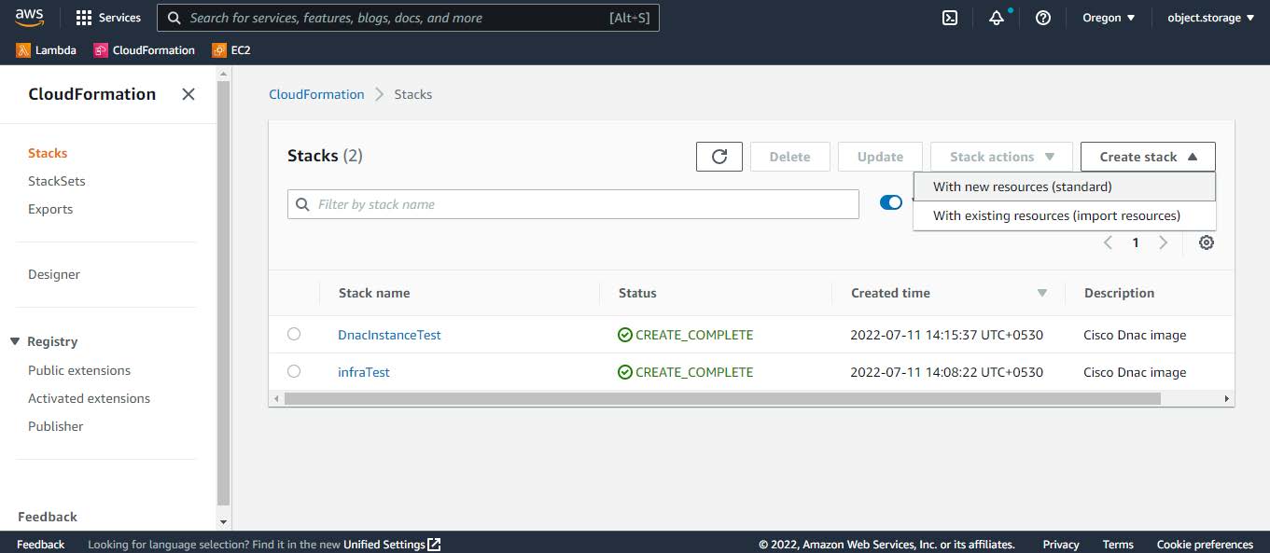
Task: Click CREATE_COMPLETE status of DnacInstanceTest
Action: coord(685,335)
